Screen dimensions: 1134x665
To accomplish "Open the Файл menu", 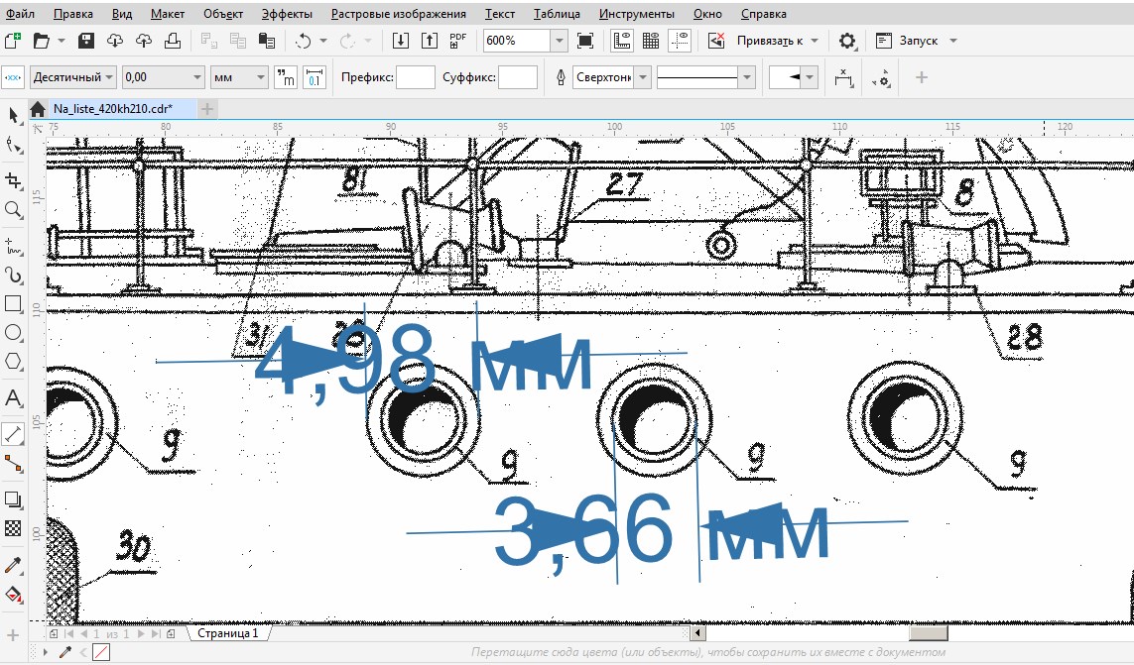I will click(x=20, y=14).
